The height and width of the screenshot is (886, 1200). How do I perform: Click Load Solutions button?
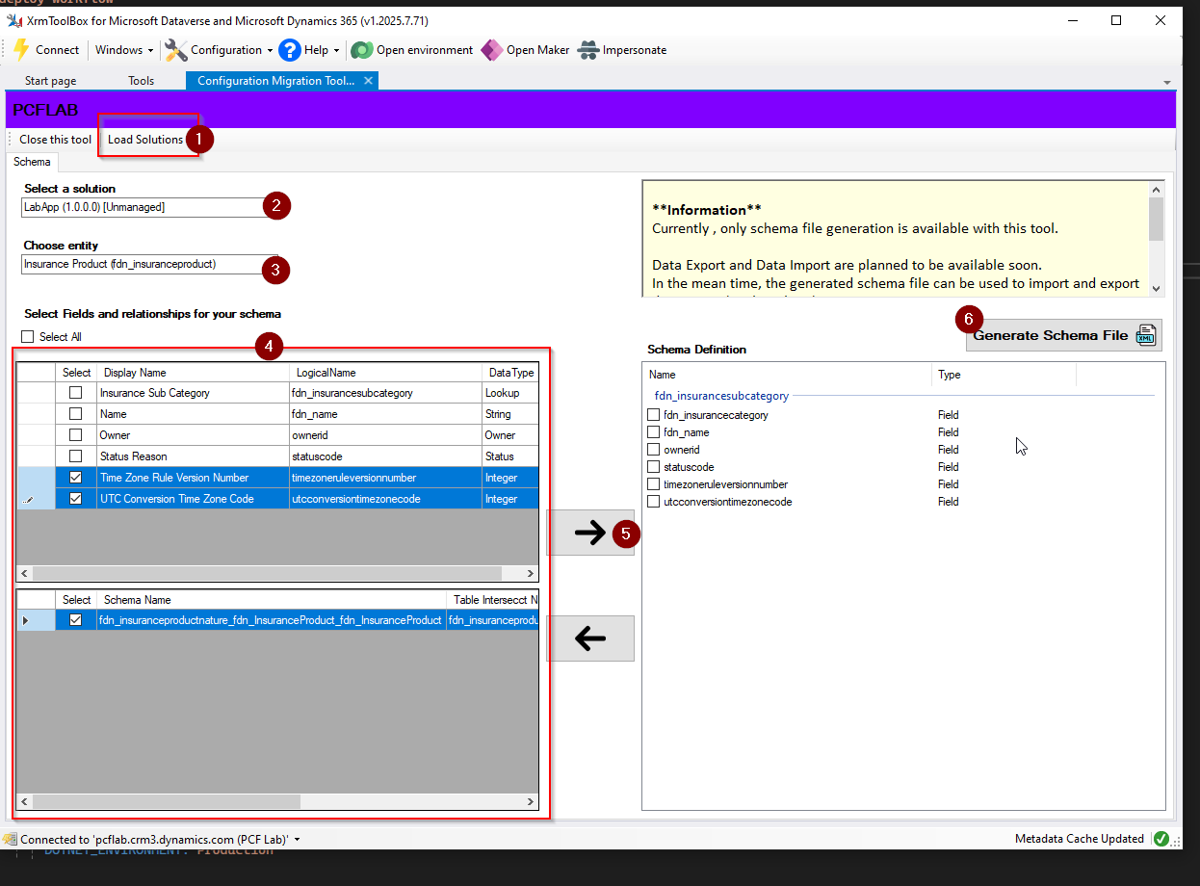click(145, 140)
